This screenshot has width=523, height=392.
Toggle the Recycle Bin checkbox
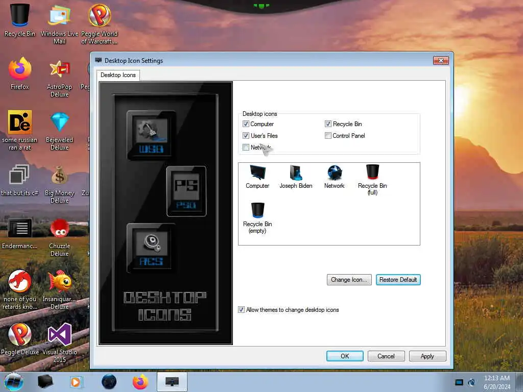(328, 124)
